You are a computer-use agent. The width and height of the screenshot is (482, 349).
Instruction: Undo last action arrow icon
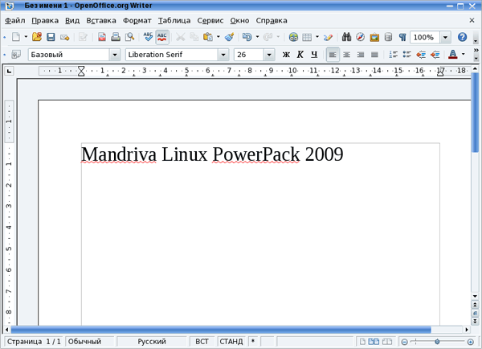(247, 37)
